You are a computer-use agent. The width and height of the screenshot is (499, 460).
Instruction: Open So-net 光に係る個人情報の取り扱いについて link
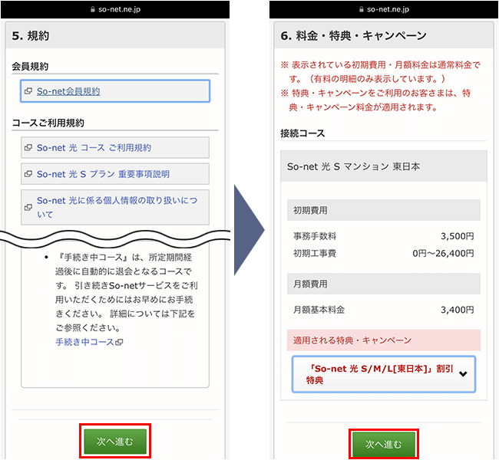[117, 207]
